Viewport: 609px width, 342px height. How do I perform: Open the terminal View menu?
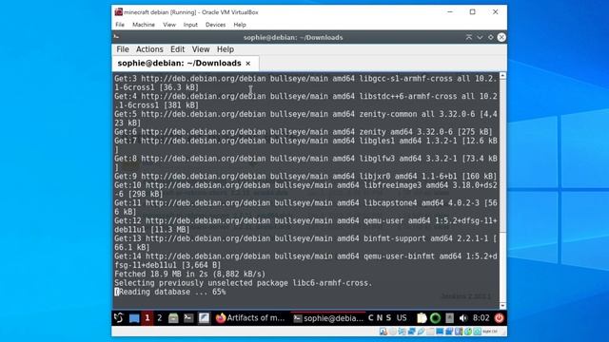click(x=201, y=49)
